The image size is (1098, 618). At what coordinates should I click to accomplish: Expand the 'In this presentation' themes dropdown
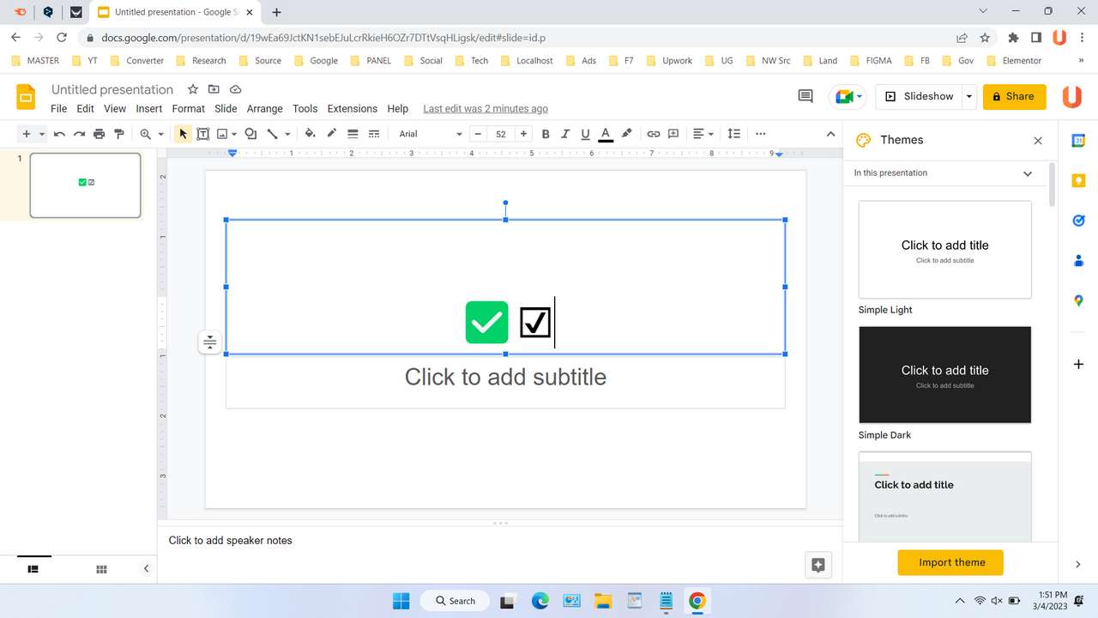tap(1027, 173)
